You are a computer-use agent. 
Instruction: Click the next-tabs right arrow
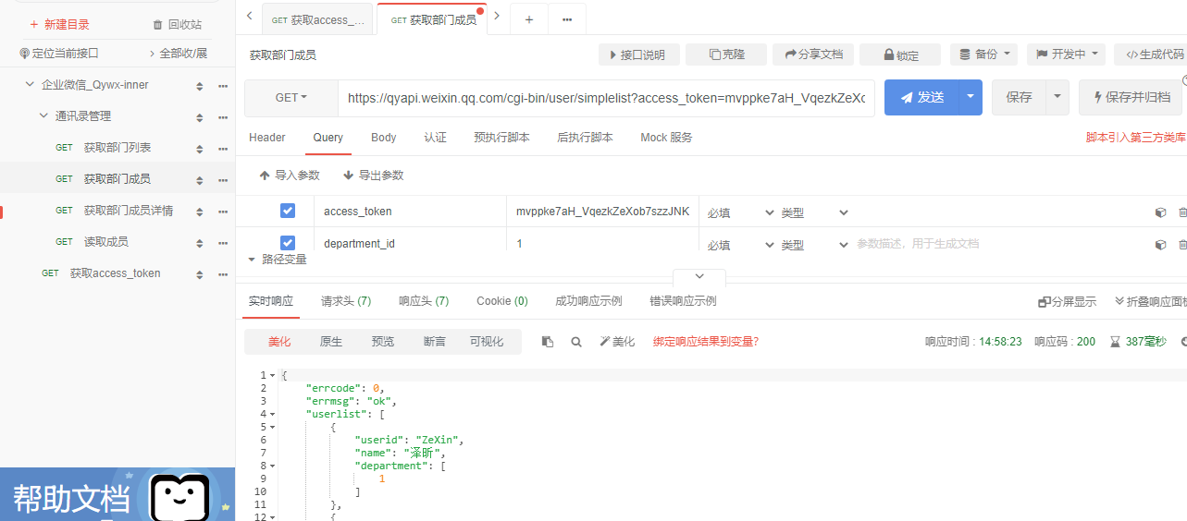[497, 16]
